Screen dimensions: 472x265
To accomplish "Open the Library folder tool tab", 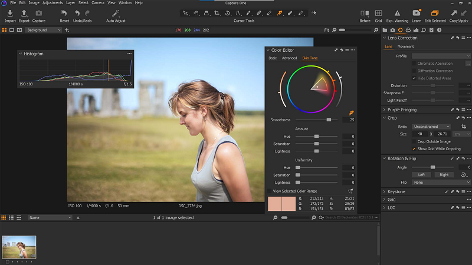I will [x=385, y=30].
